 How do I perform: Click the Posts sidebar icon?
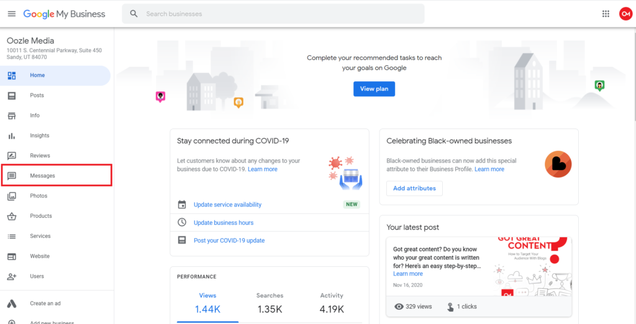tap(12, 96)
